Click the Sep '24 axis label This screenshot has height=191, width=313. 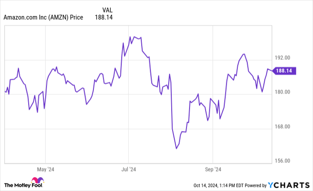[213, 170]
